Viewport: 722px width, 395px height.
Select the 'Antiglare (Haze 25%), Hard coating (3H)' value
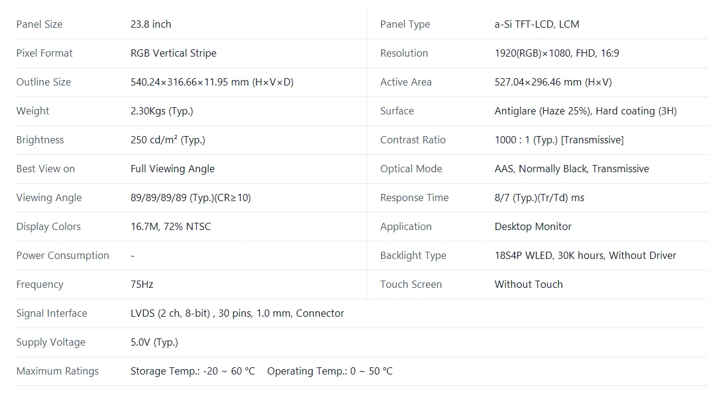pos(585,111)
